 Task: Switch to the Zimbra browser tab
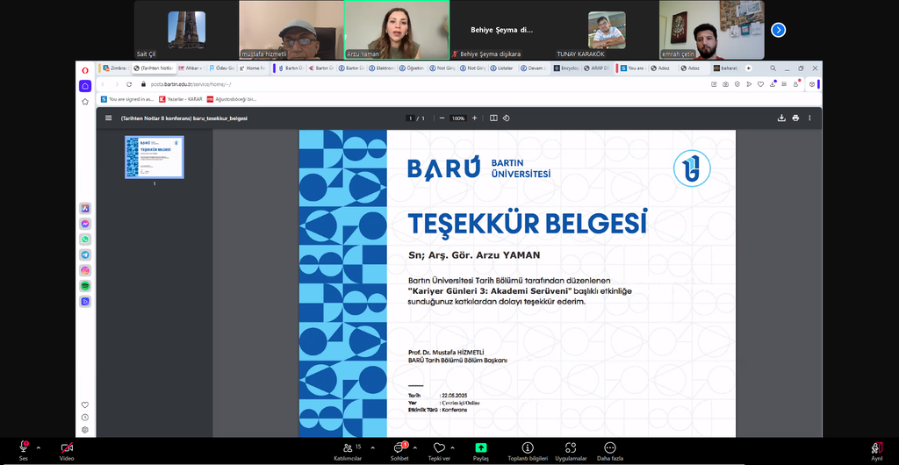tap(114, 68)
